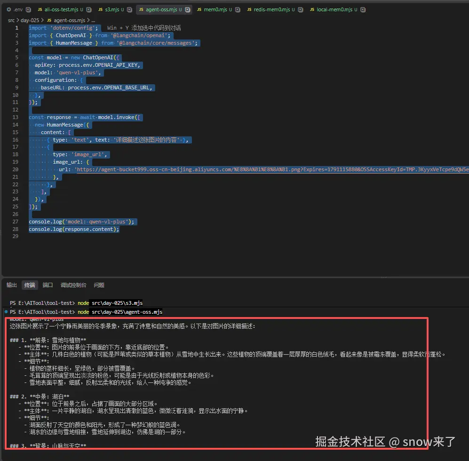The height and width of the screenshot is (461, 469).
Task: Click the terminal command decoration dot beside agent-oss.mjs
Action: click(6, 312)
